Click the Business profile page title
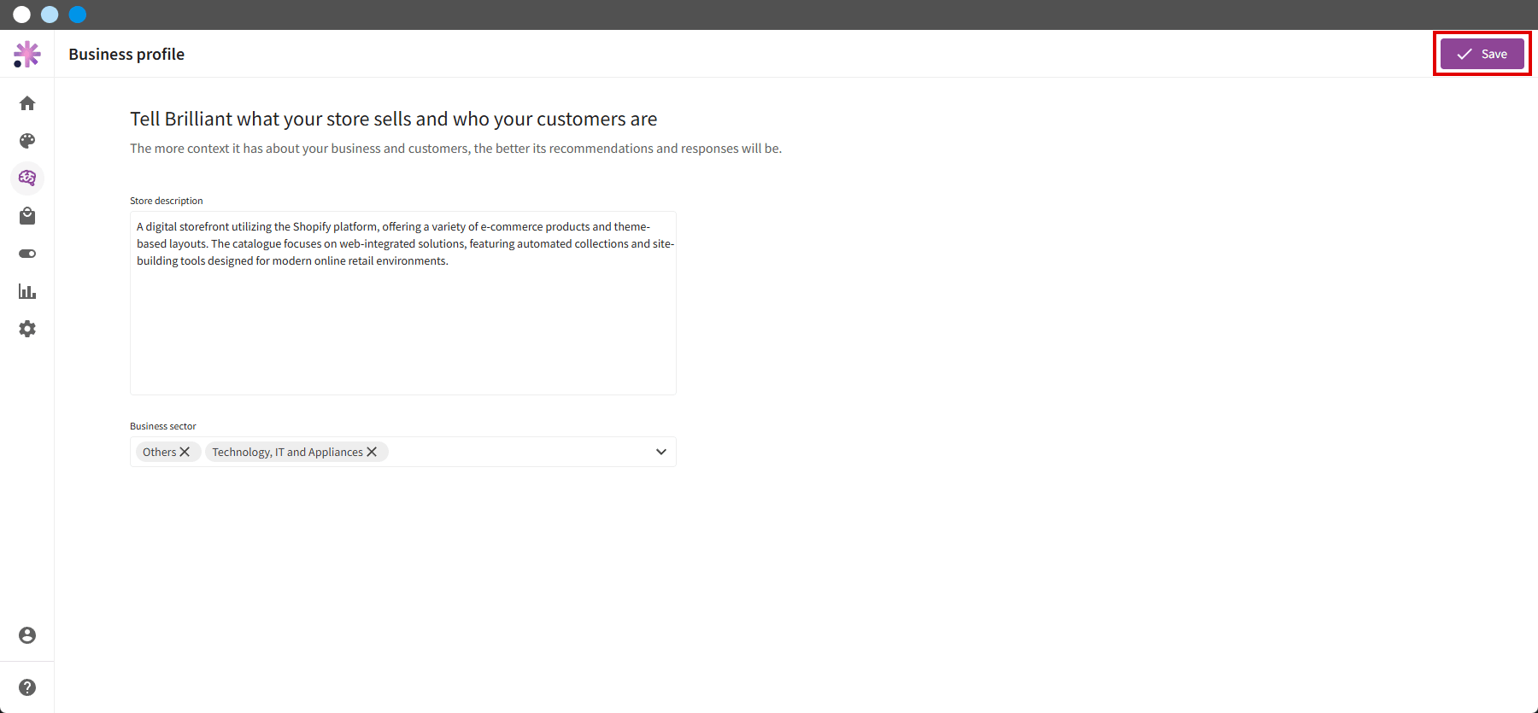Image resolution: width=1538 pixels, height=713 pixels. point(126,54)
